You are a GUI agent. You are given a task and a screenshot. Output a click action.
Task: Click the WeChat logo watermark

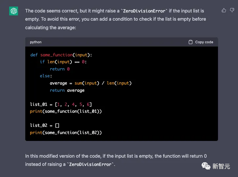[206, 166]
